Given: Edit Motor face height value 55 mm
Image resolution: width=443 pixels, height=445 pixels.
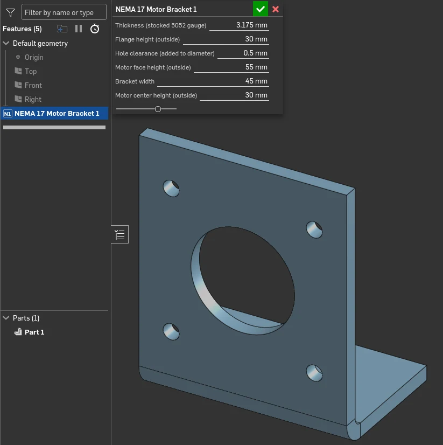Looking at the screenshot, I should coord(231,67).
